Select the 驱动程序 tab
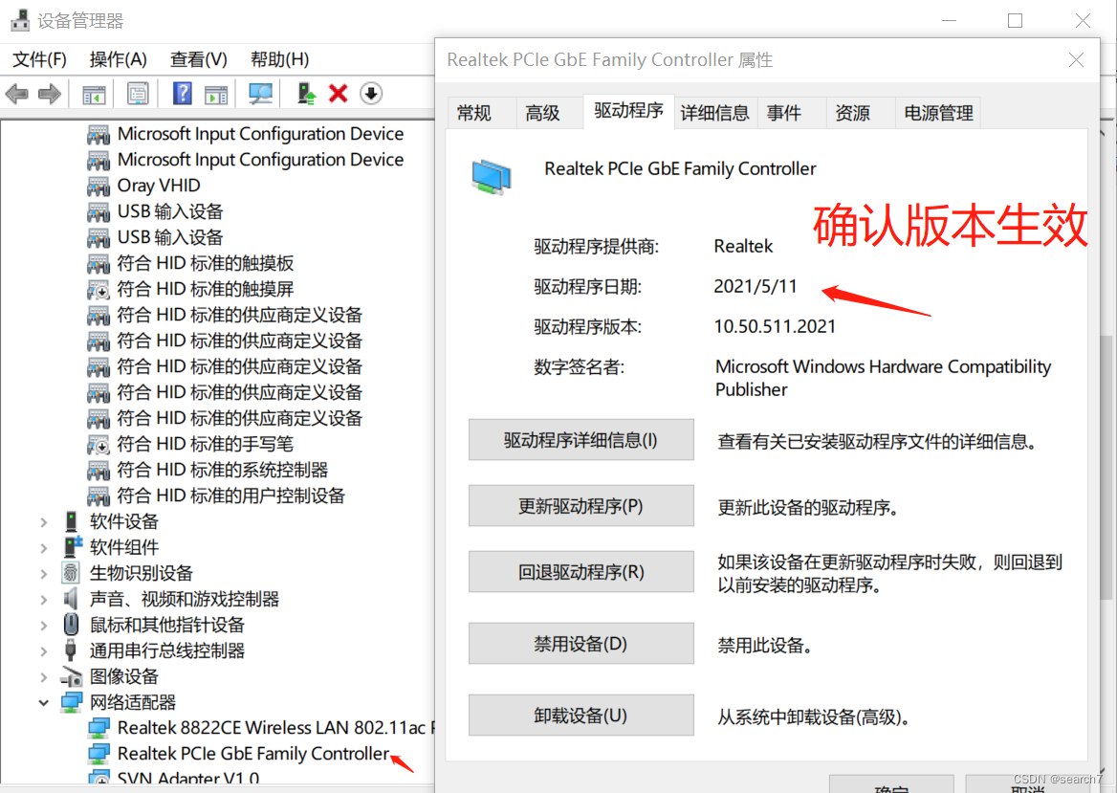Viewport: 1117px width, 793px height. click(x=629, y=110)
